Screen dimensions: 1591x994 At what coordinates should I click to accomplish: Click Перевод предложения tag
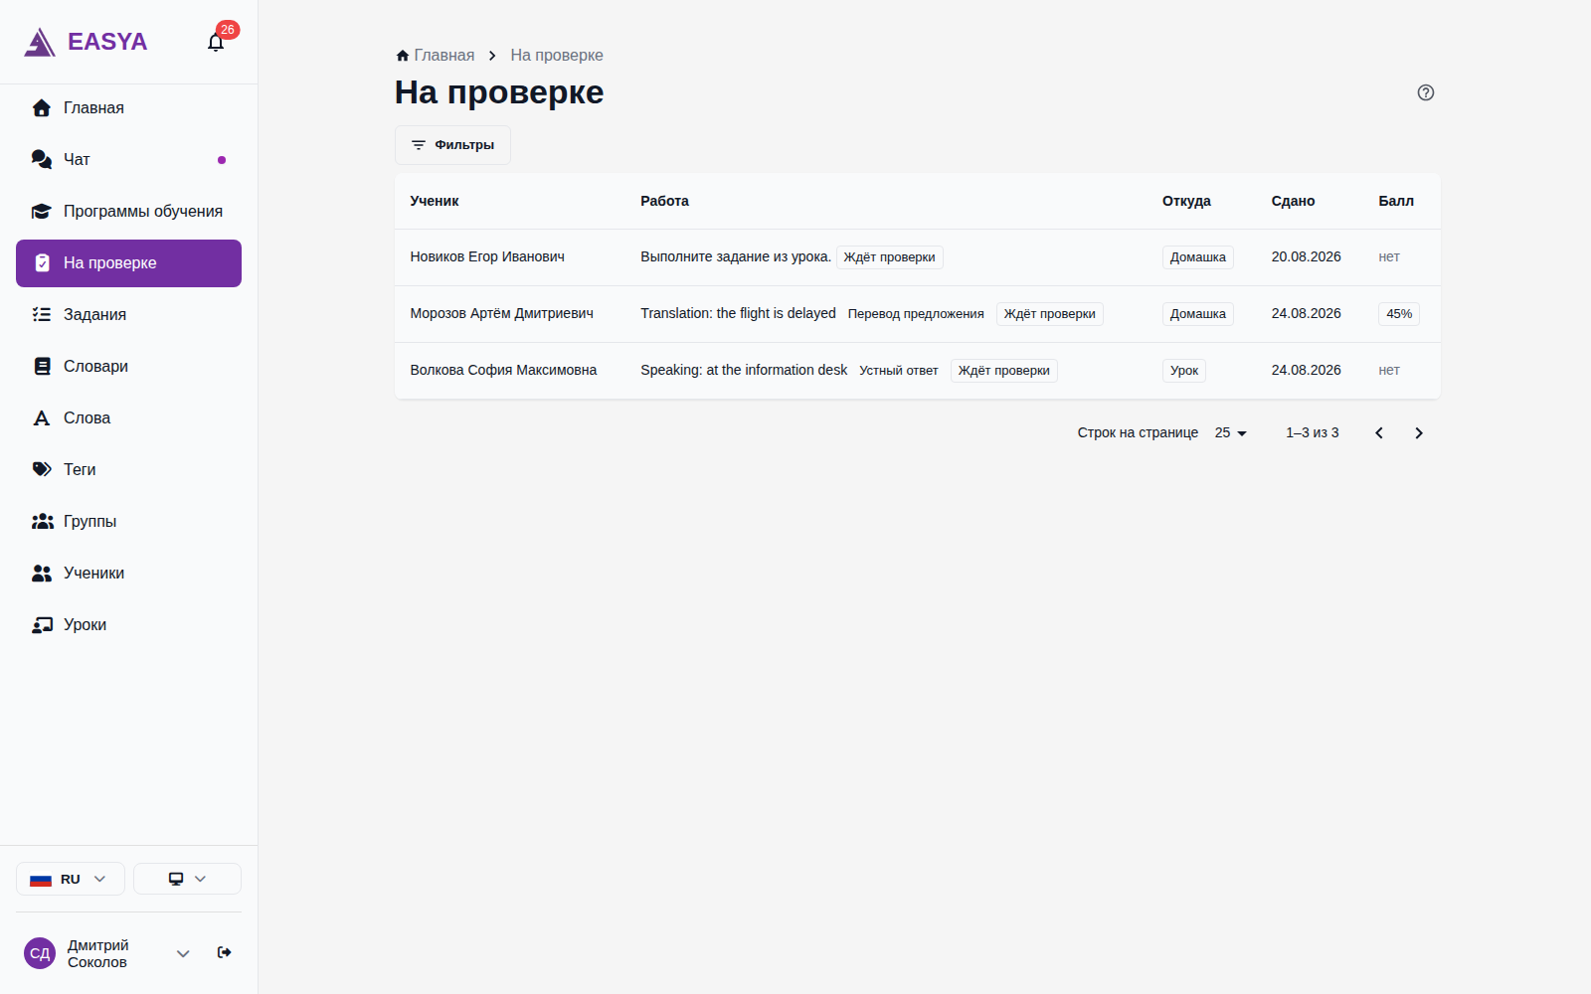[916, 314]
